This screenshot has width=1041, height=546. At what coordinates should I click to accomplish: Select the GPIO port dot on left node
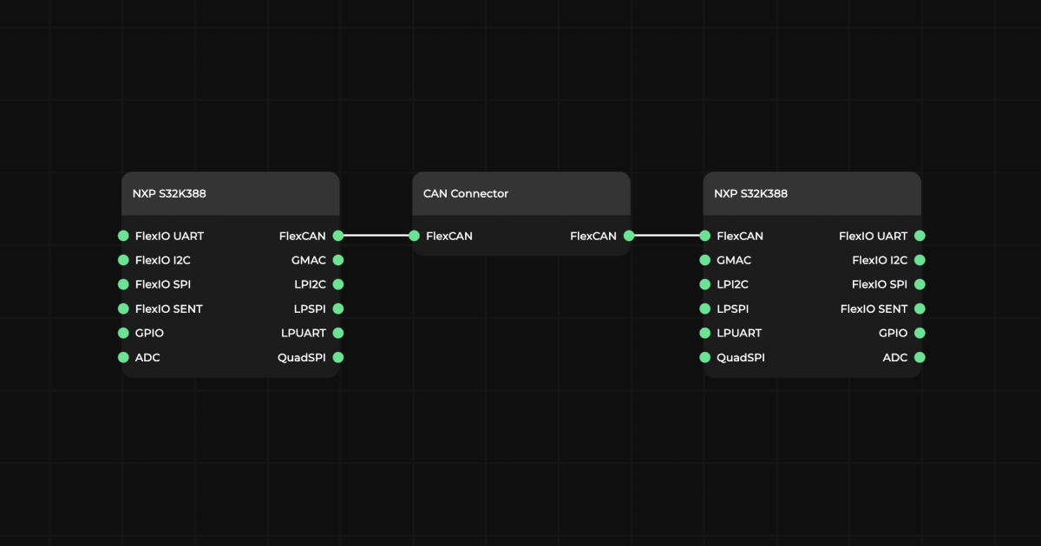coord(123,333)
